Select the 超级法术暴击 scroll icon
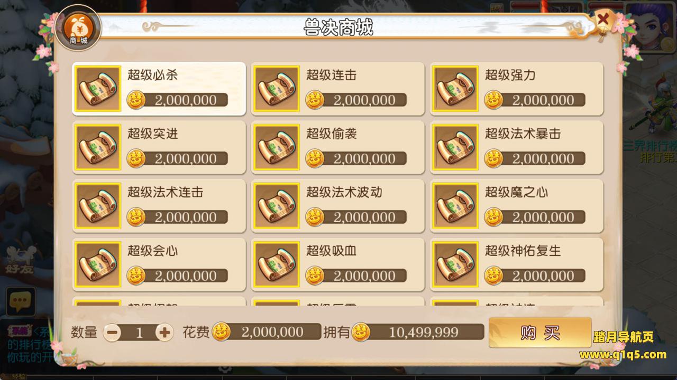The image size is (677, 380). [455, 147]
